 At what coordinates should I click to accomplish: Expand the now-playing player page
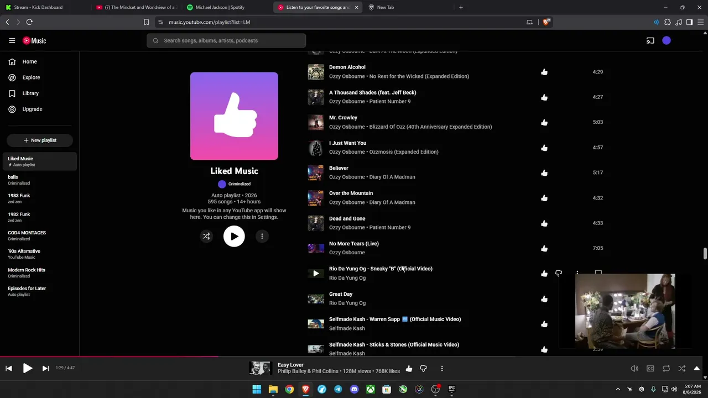697,369
